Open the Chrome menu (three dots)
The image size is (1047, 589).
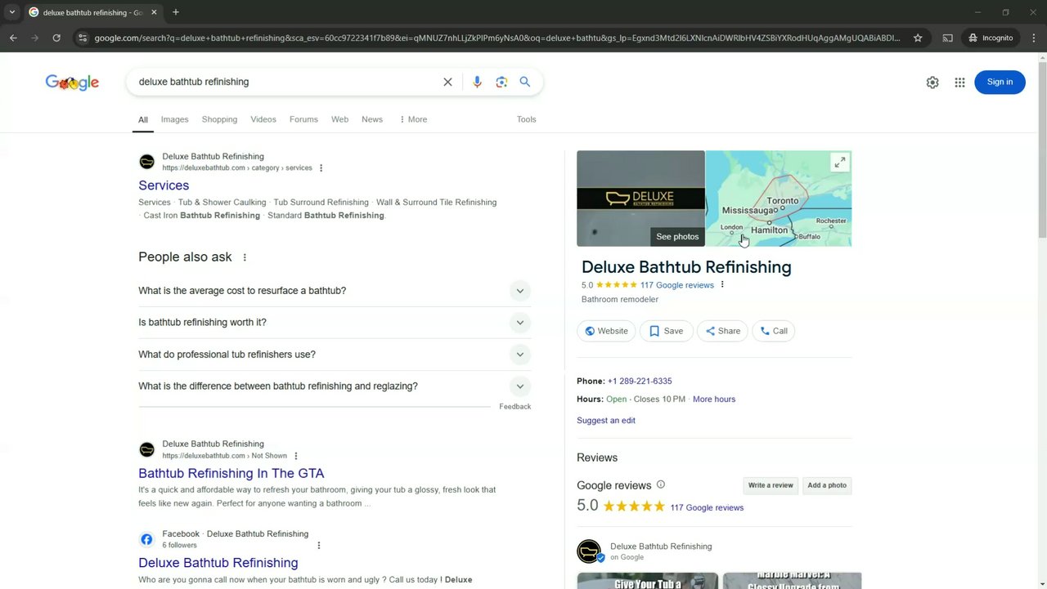click(x=1034, y=38)
